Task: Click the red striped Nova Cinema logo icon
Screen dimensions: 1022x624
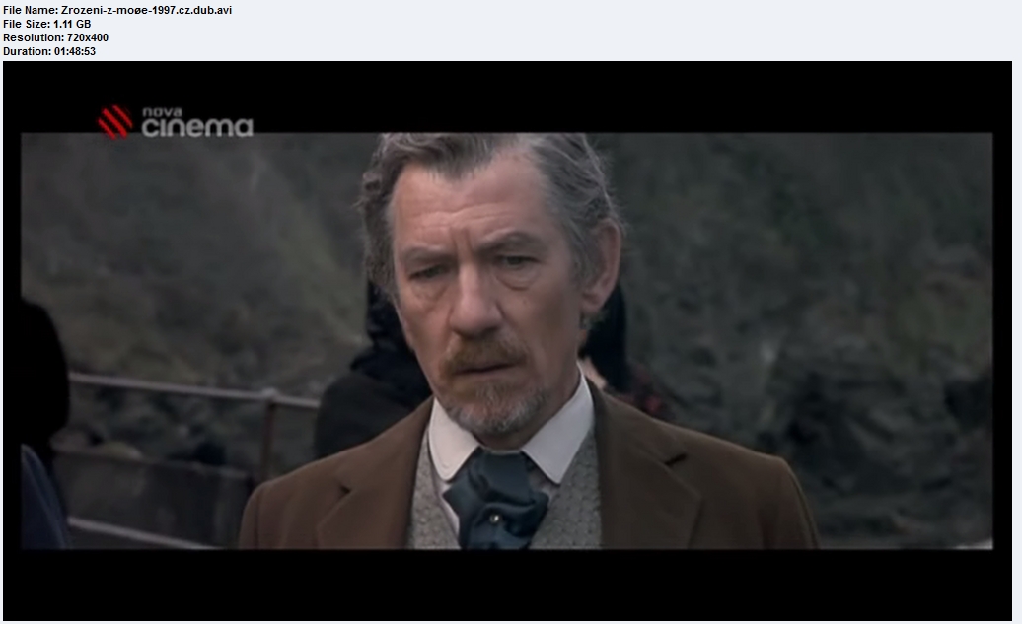Action: point(114,121)
